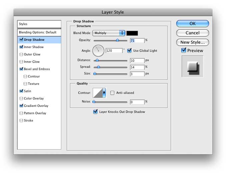Open Satin settings via label
The width and height of the screenshot is (226, 173).
point(27,91)
